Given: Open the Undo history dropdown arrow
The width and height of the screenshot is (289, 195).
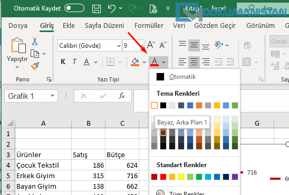Looking at the screenshot, I should click(121, 8).
